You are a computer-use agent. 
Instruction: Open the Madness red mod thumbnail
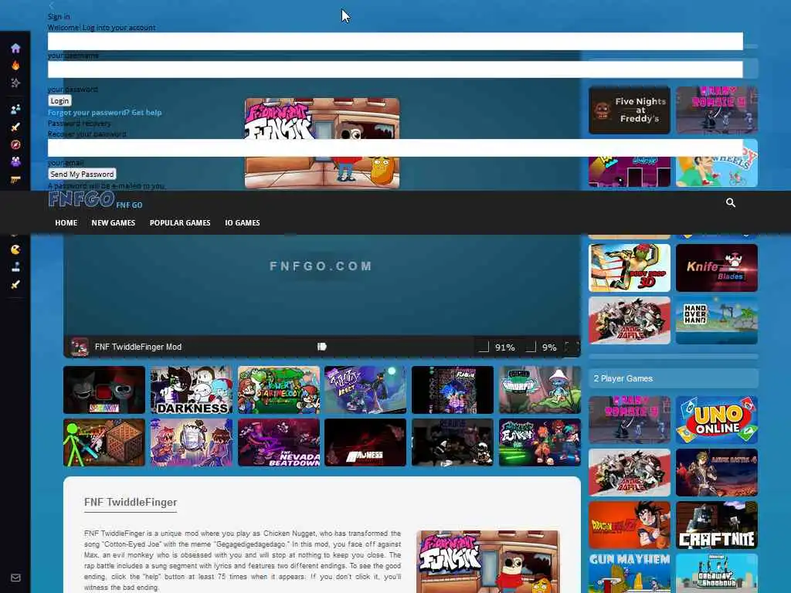pos(365,442)
